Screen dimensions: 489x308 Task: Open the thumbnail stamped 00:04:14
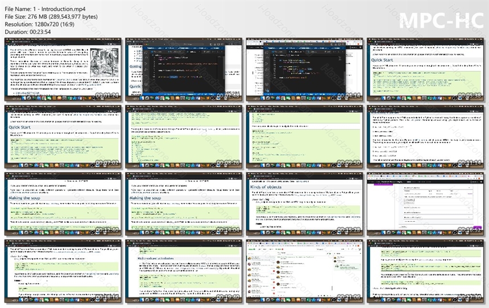pos(305,69)
